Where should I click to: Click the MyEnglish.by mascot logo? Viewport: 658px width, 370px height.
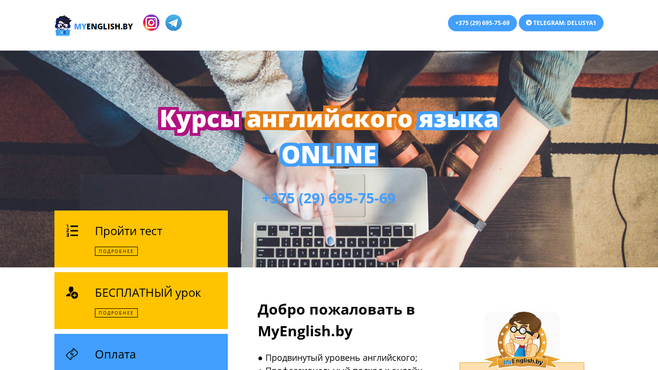63,26
